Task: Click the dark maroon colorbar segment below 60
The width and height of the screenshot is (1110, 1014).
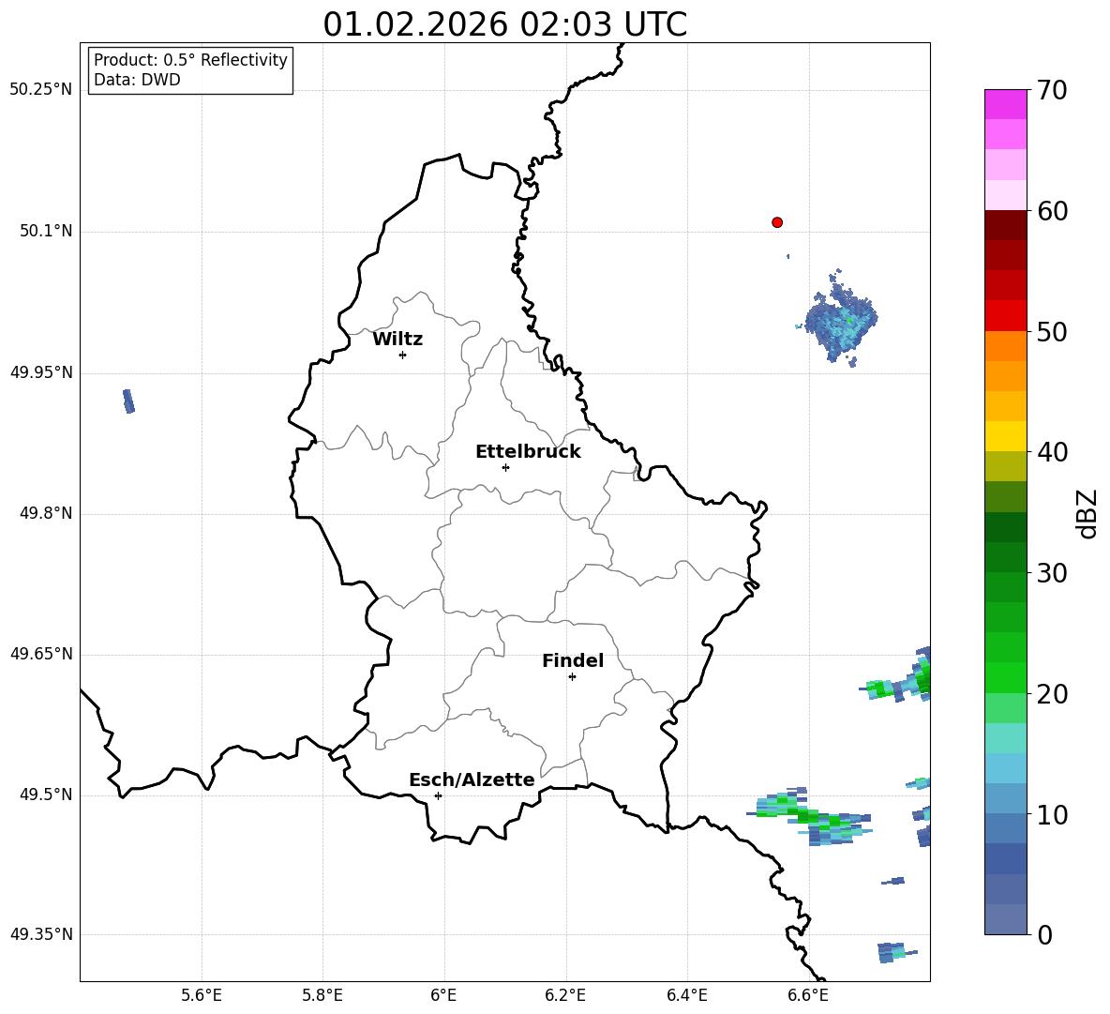Action: click(1005, 225)
